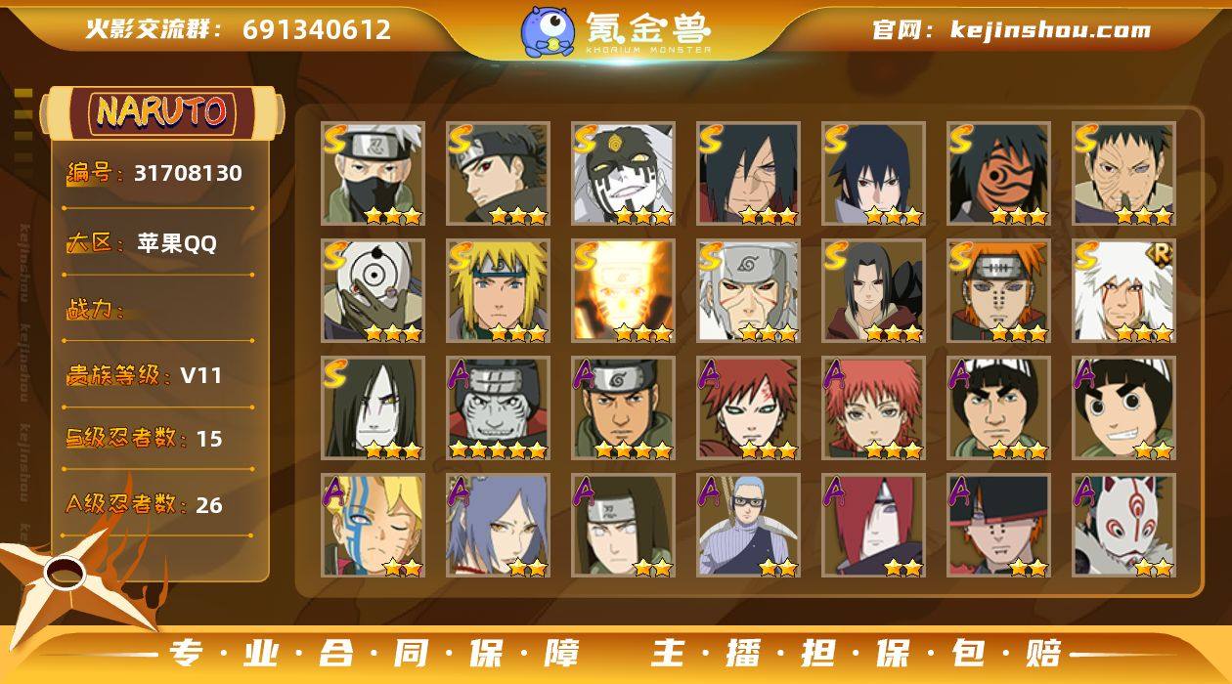1232x684 pixels.
Task: Select the orange-haired pierced face ninja
Action: click(998, 291)
